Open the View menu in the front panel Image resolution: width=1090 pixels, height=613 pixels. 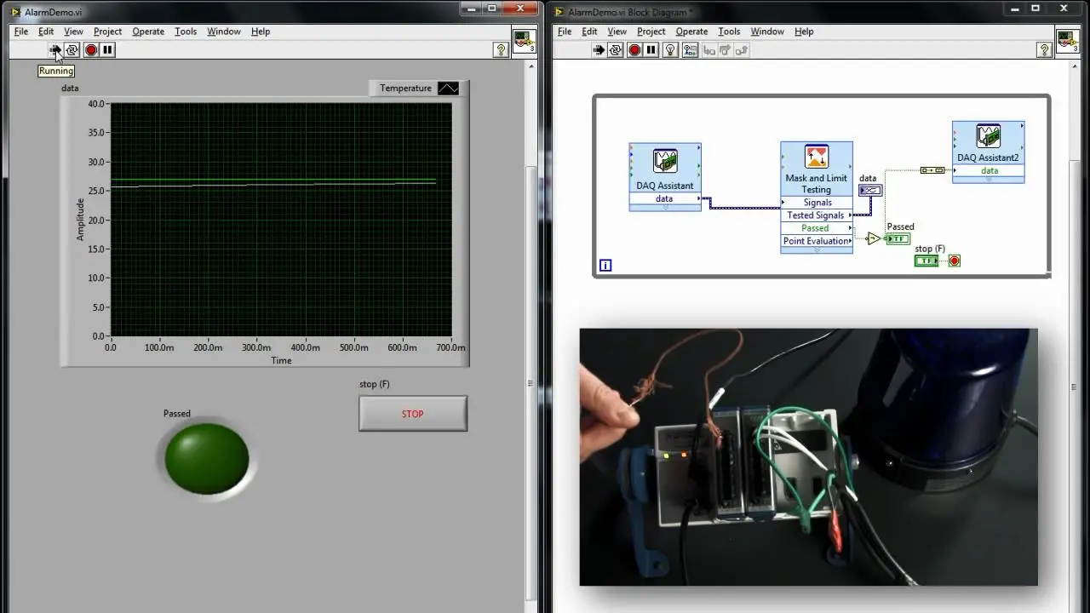click(73, 32)
